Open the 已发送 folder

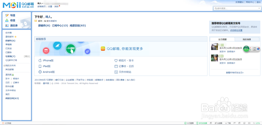pos(9,48)
